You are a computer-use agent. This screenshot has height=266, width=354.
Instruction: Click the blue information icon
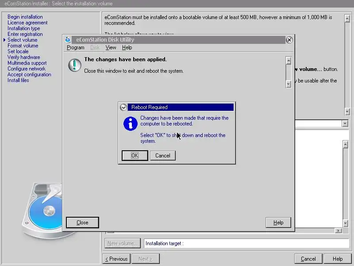click(x=130, y=124)
